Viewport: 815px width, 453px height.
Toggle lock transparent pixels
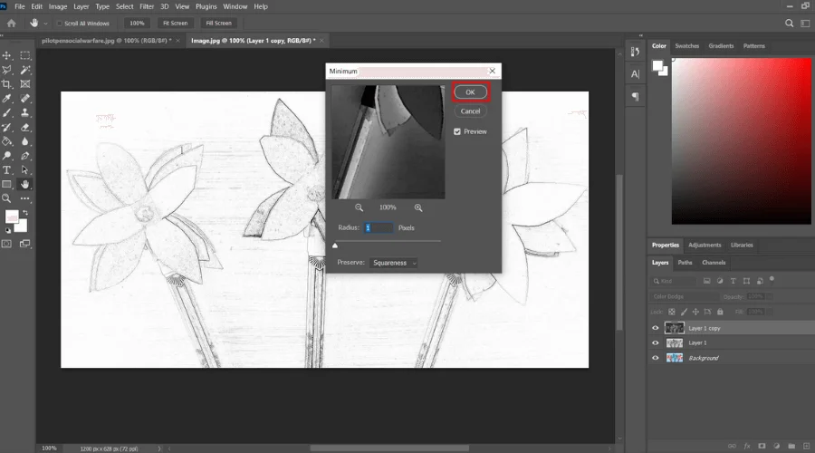(x=672, y=312)
